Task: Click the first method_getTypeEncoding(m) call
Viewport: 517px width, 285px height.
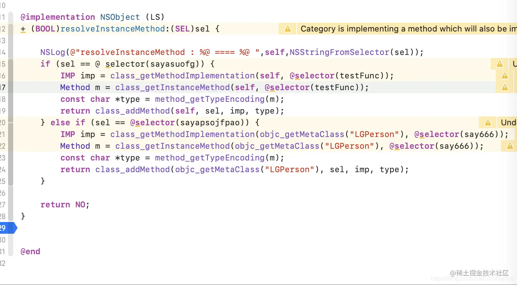Action: (217, 99)
